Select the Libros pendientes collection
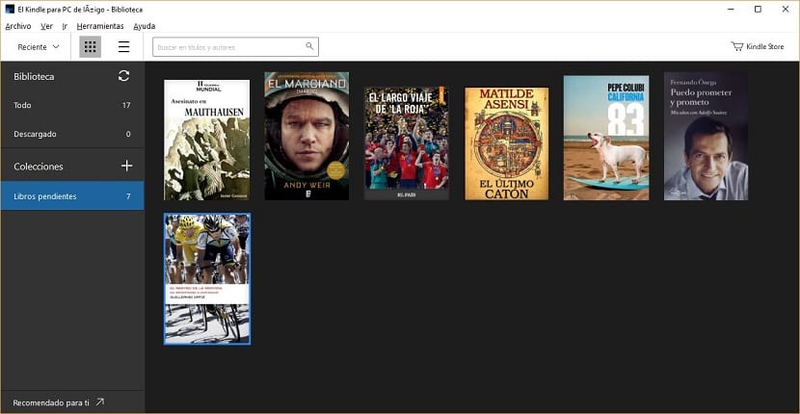The image size is (800, 414). 72,196
